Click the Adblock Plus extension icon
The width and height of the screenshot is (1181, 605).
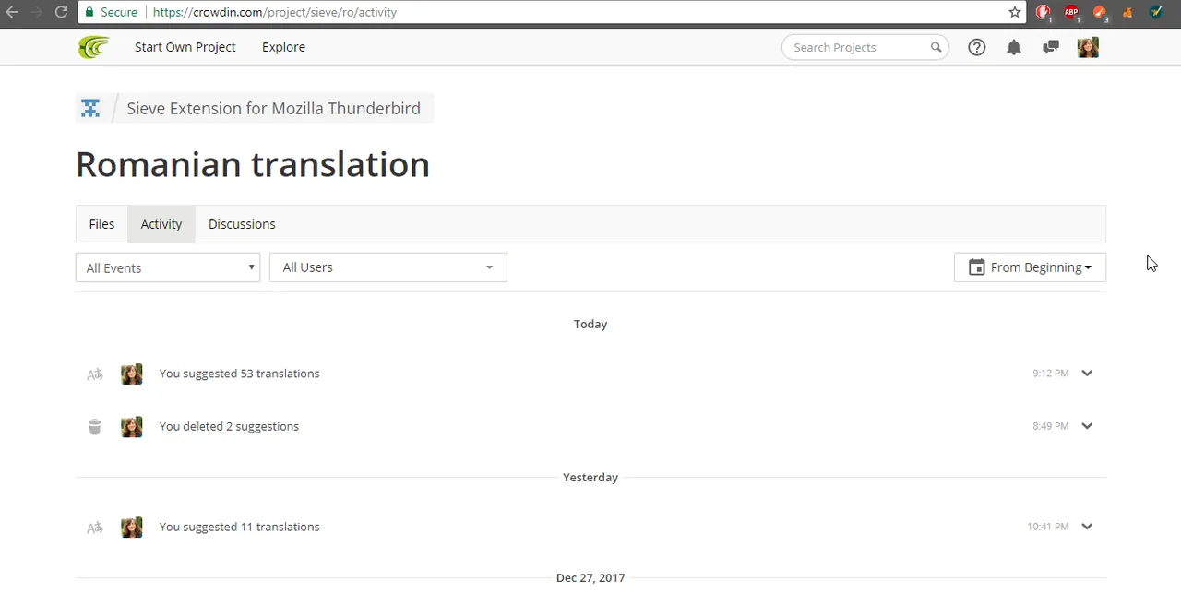coord(1071,12)
